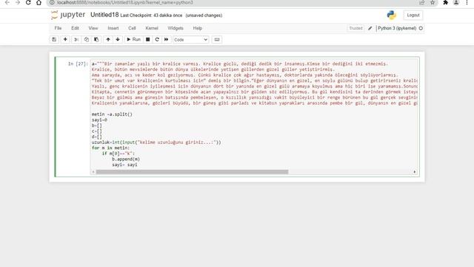This screenshot has width=474, height=267.
Task: Copy selected cells icon
Action: coord(87,39)
